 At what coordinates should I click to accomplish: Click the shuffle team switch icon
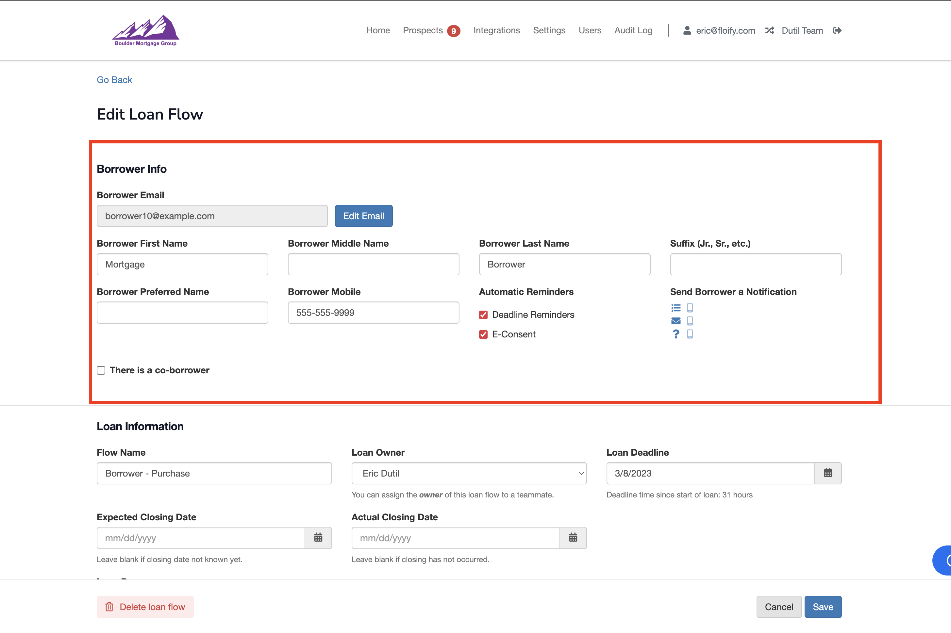(769, 31)
